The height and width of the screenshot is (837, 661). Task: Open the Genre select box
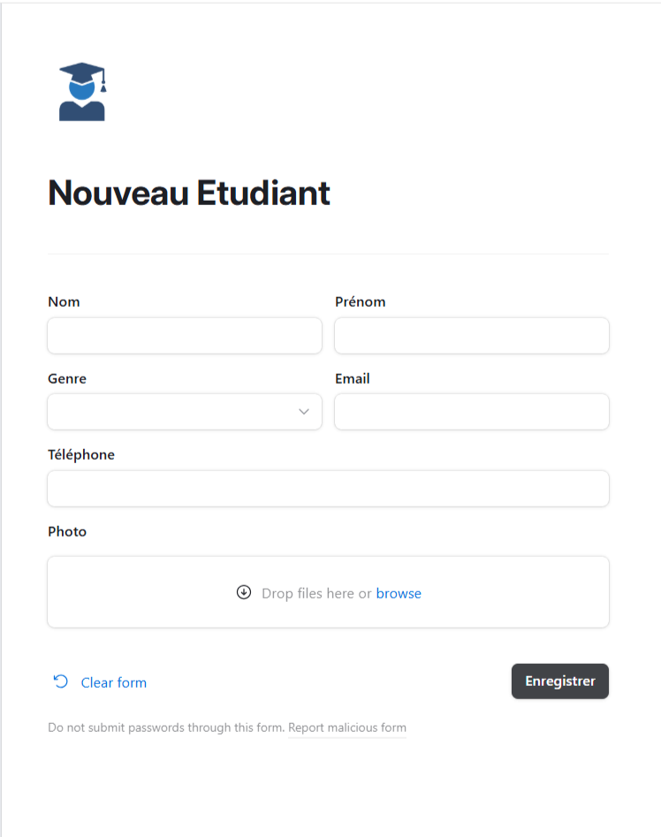pos(185,412)
